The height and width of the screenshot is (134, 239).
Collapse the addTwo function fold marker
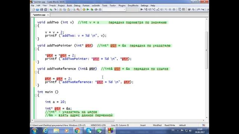pos(36,26)
